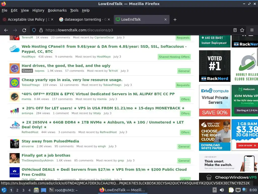Image resolution: width=258 pixels, height=194 pixels.
Task: Open the View menu
Action: pyautogui.click(x=25, y=10)
